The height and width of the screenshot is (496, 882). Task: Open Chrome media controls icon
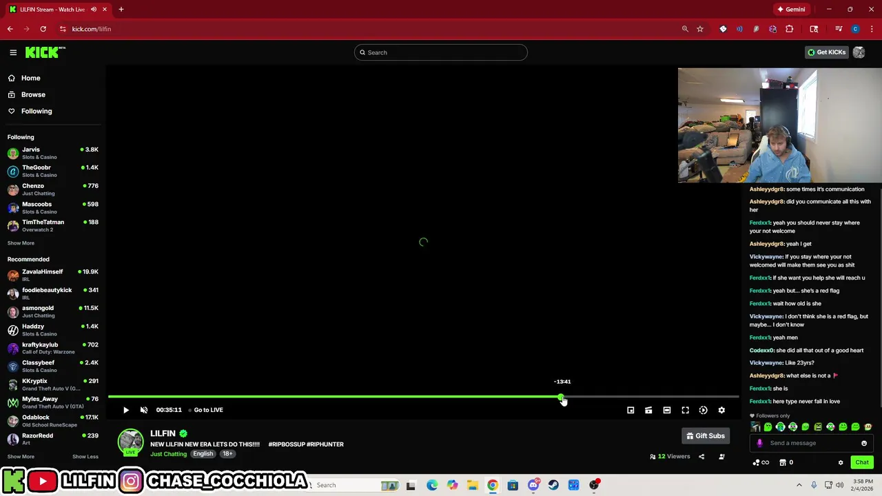[839, 29]
